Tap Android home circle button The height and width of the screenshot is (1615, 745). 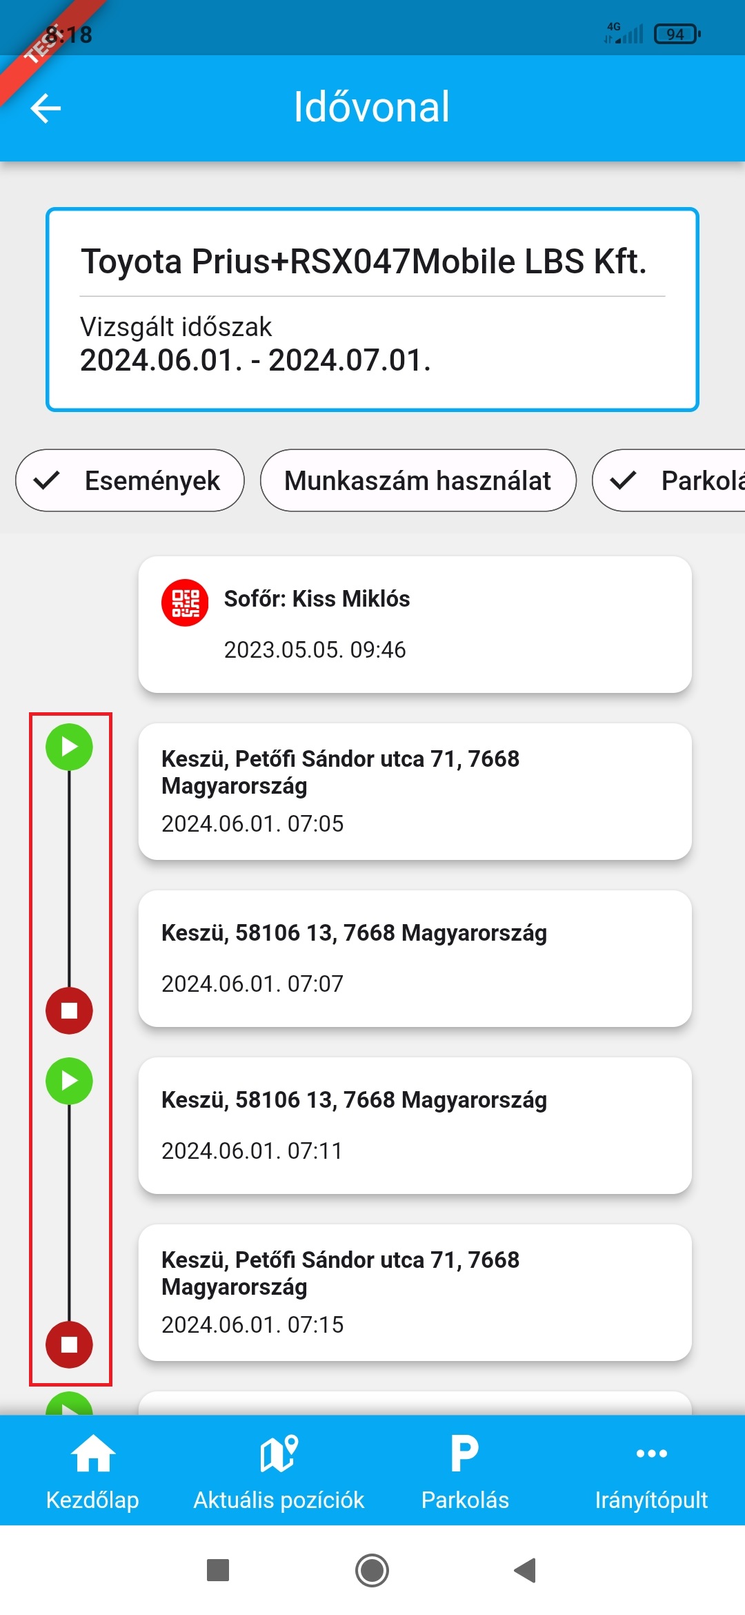pyautogui.click(x=372, y=1570)
